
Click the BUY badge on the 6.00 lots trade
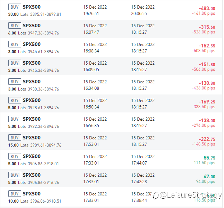[14, 26]
